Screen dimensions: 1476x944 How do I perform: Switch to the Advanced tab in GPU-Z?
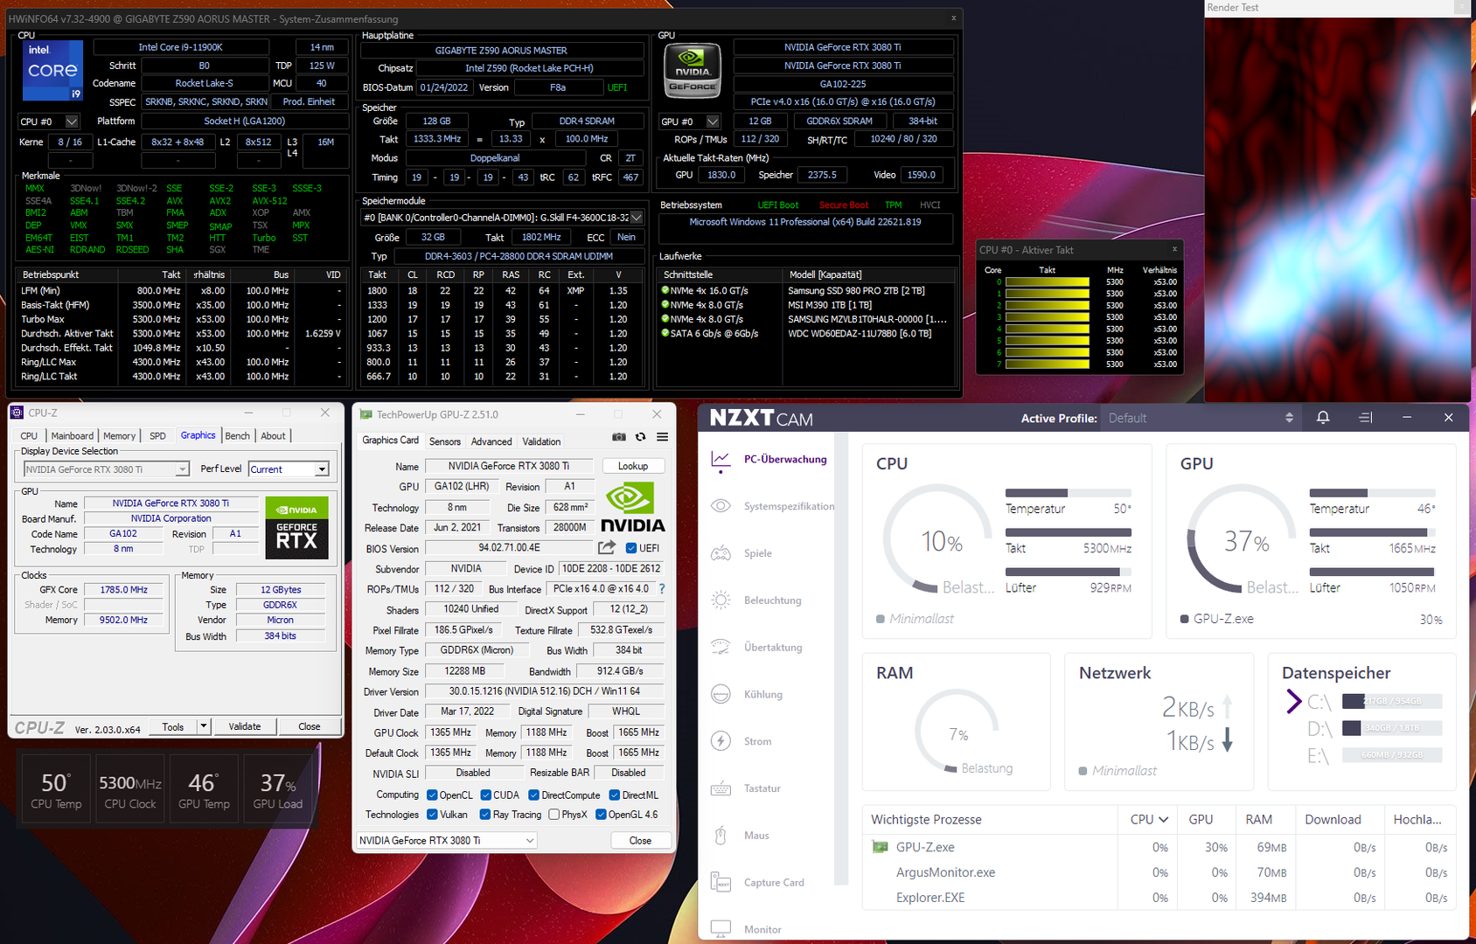(491, 441)
